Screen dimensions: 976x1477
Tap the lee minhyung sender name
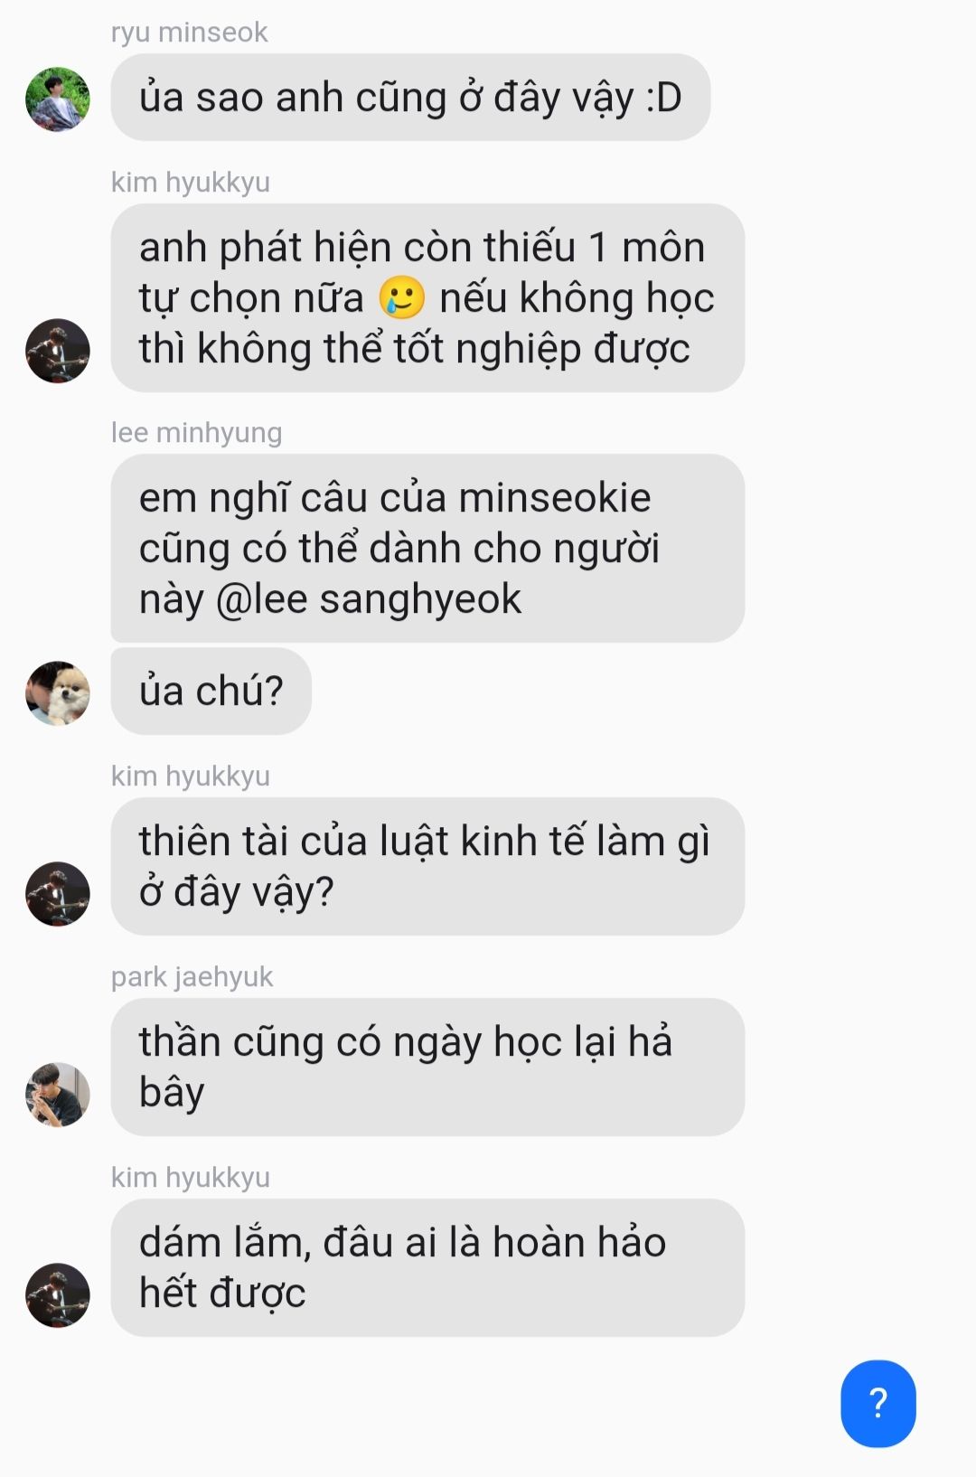[x=196, y=433]
